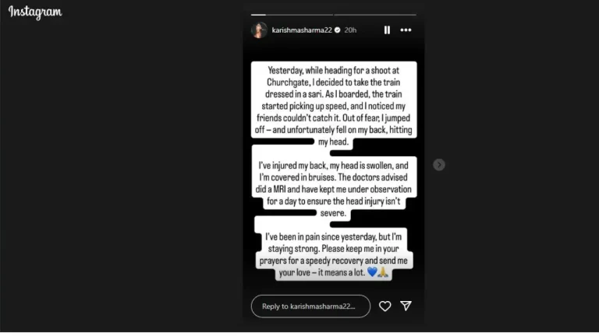This screenshot has width=599, height=336.
Task: Focus the Reply to karishmasharma22 field
Action: coord(310,306)
